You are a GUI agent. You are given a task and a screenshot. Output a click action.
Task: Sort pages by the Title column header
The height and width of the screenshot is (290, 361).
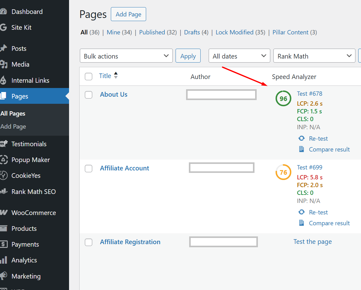pyautogui.click(x=105, y=76)
